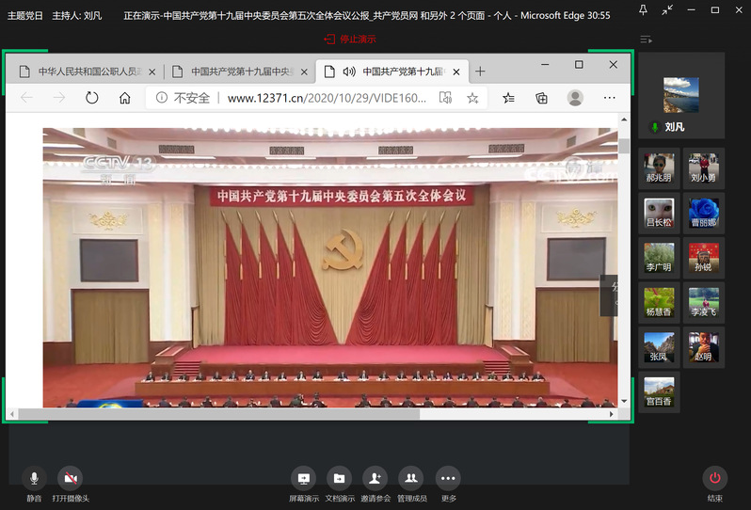
Task: Open a new browser tab
Action: (480, 72)
